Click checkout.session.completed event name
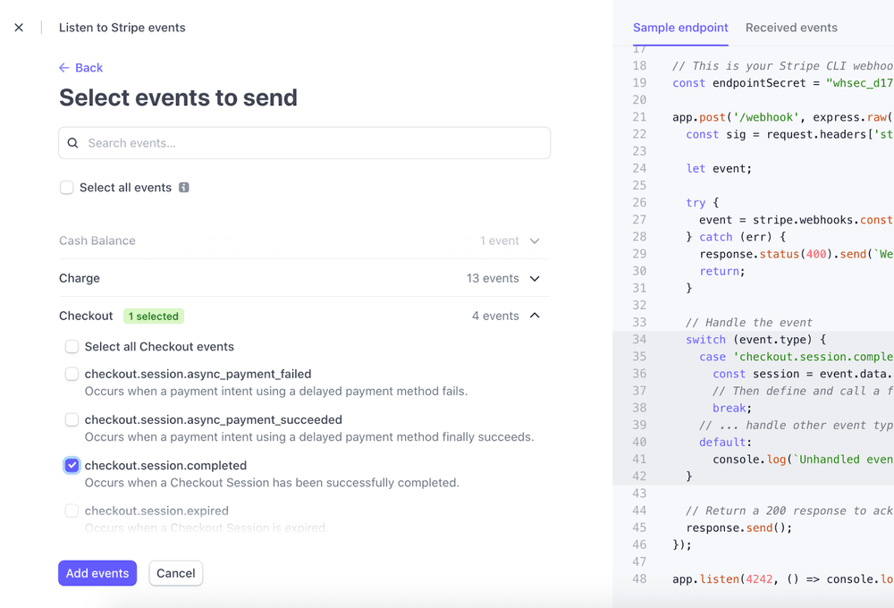 (x=166, y=466)
